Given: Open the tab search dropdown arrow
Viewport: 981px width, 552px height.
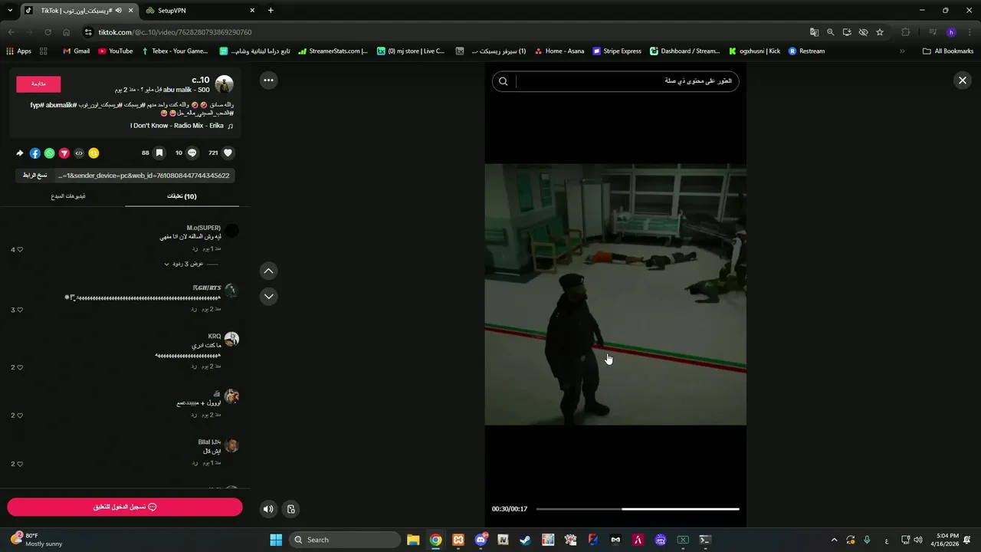Looking at the screenshot, I should (10, 11).
